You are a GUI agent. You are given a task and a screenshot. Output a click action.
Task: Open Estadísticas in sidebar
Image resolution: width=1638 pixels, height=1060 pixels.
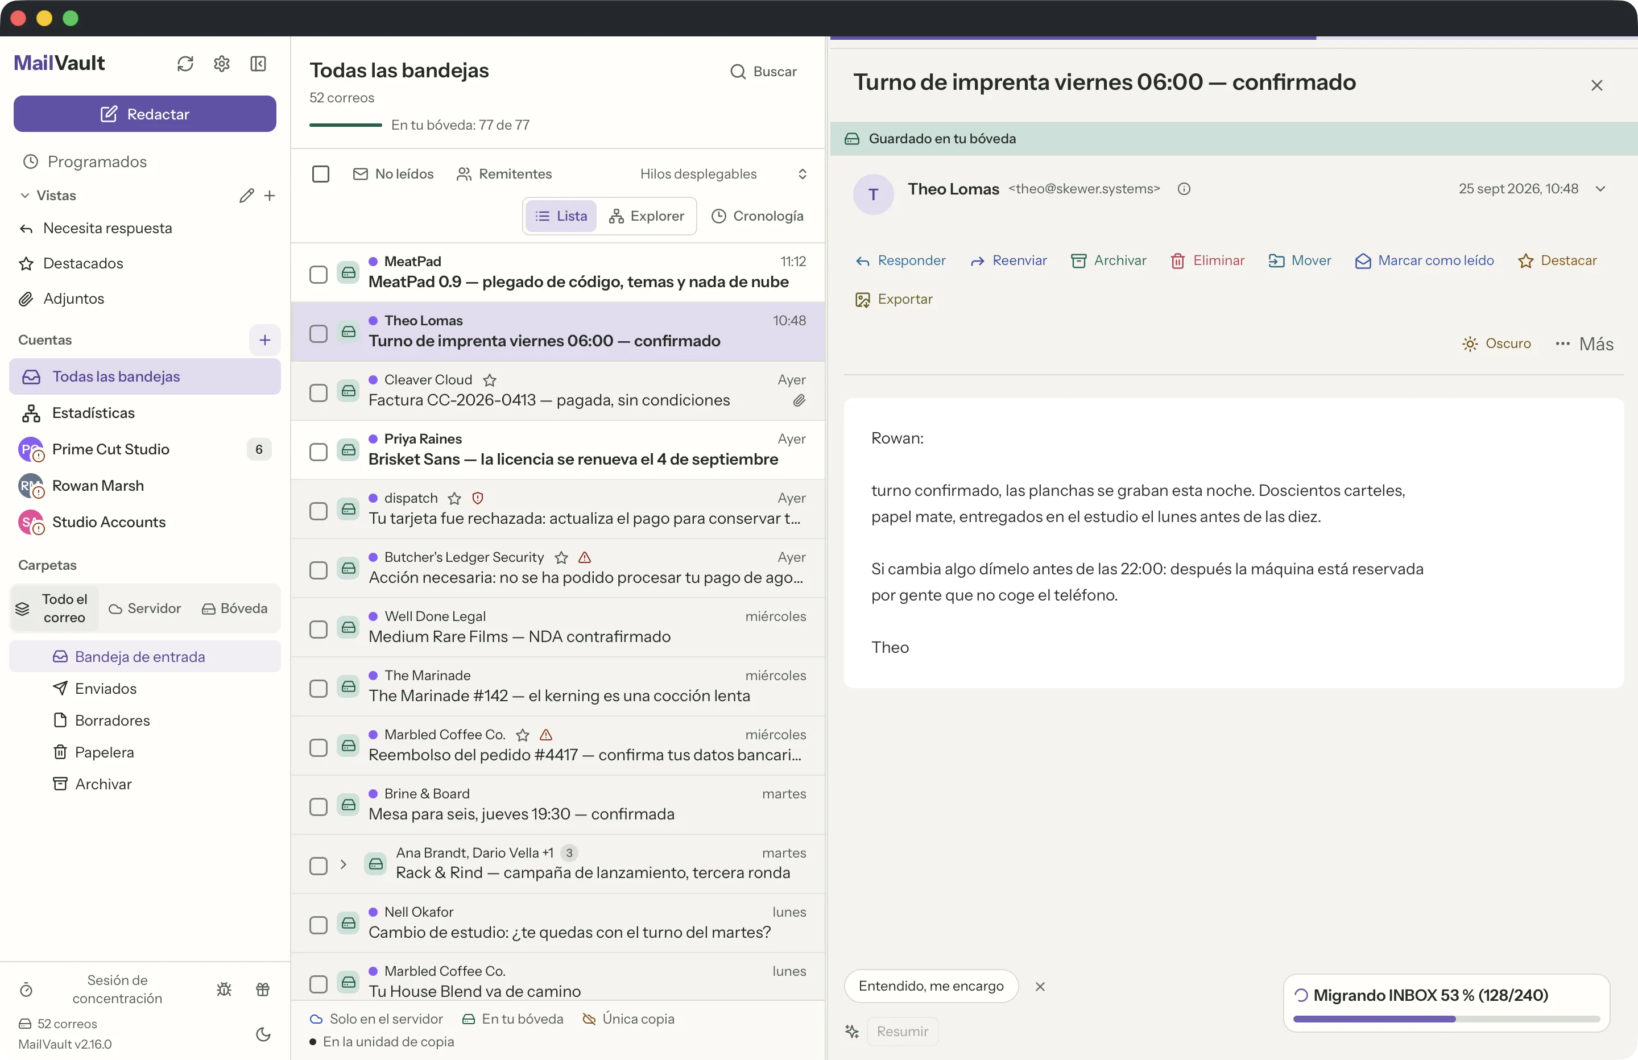[x=144, y=413]
